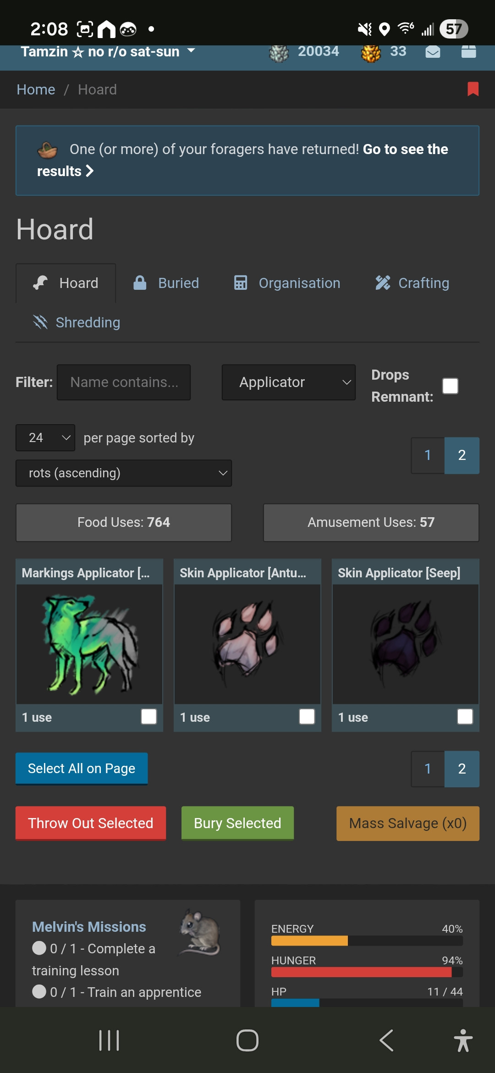Tap Android accessibility icon in navigation bar
The image size is (495, 1073).
(463, 1040)
